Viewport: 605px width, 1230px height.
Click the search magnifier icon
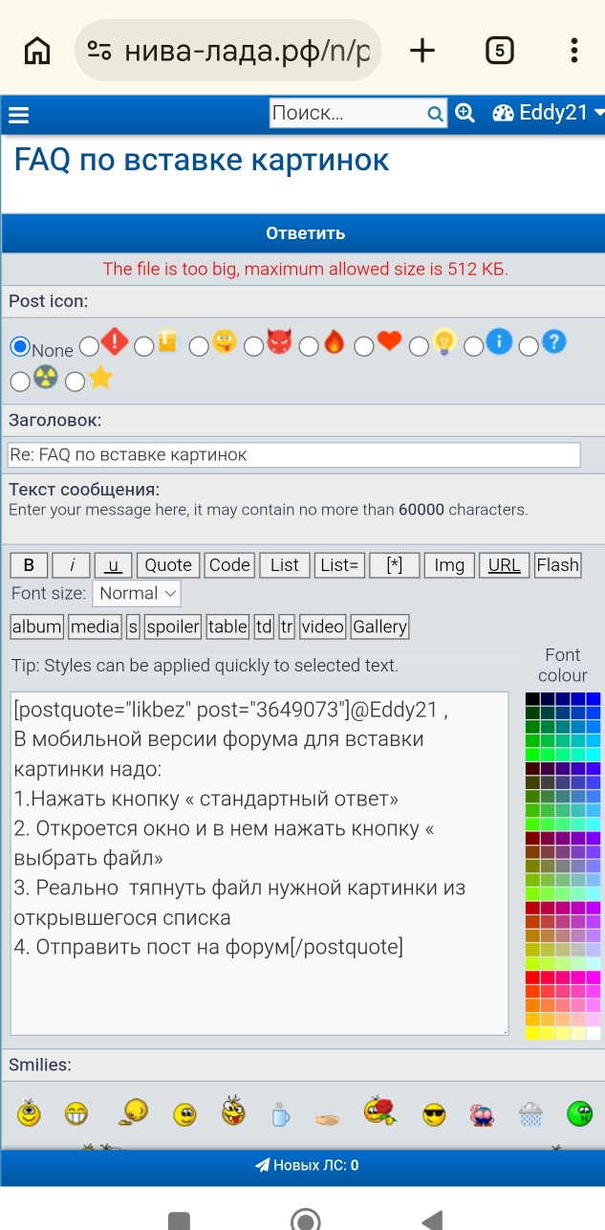(x=435, y=114)
